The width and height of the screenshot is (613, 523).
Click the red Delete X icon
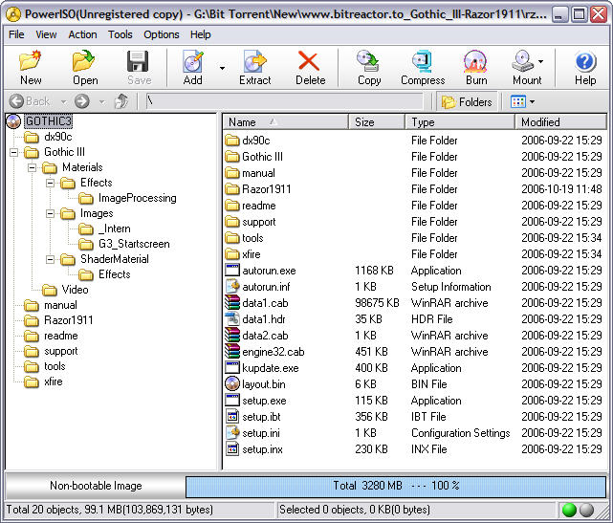[x=309, y=61]
